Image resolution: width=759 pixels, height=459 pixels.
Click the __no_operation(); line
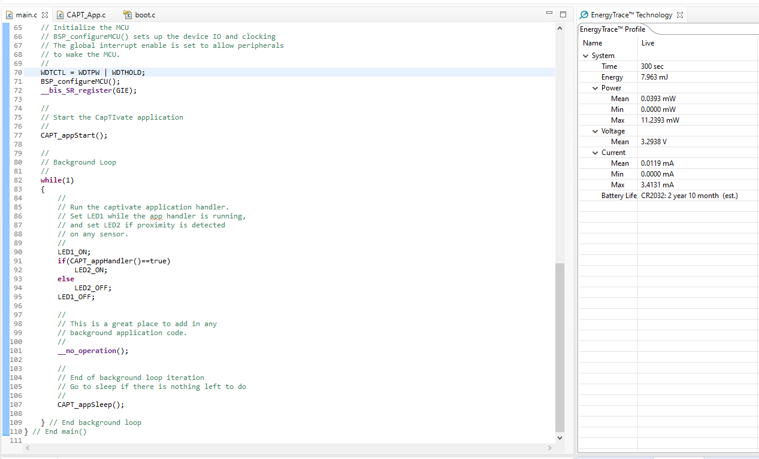(93, 351)
